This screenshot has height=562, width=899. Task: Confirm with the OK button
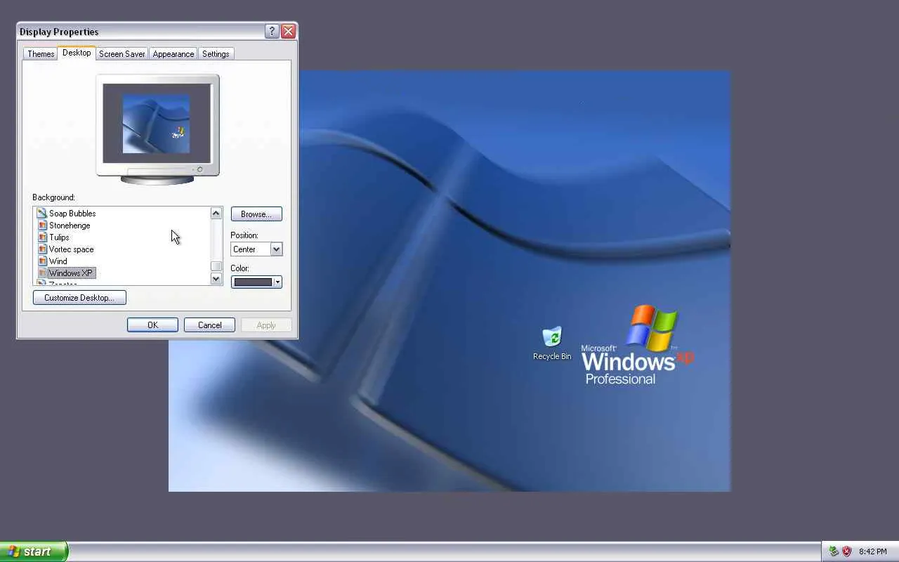pos(152,325)
